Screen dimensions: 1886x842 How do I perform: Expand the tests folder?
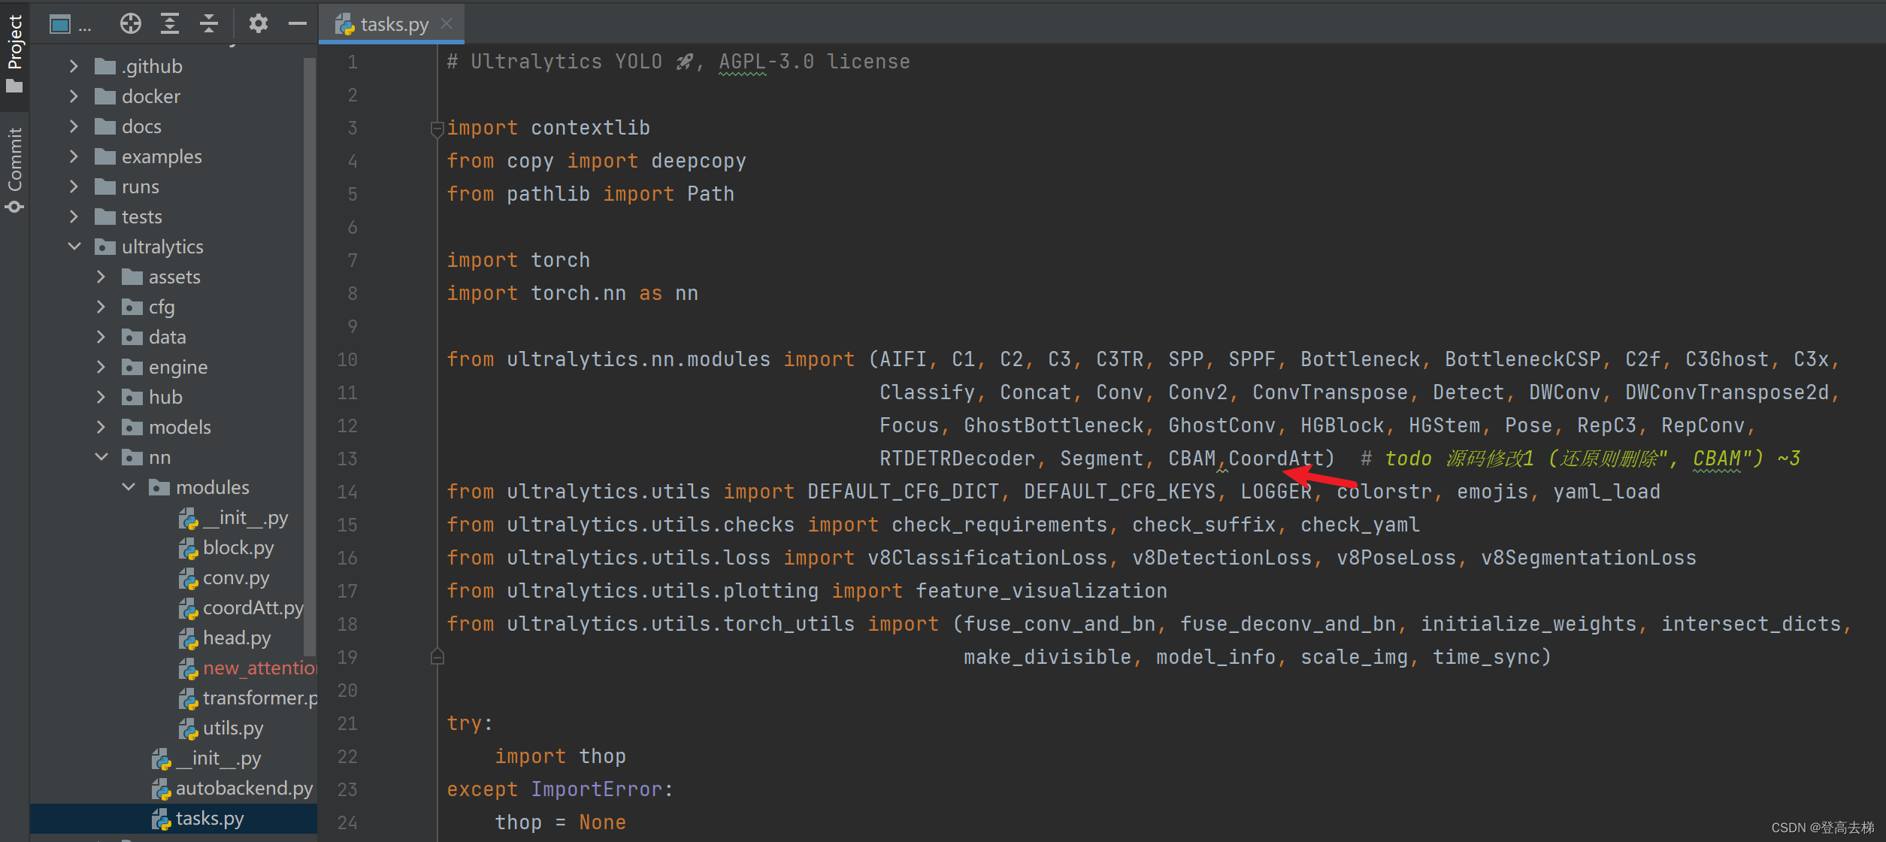coord(74,217)
